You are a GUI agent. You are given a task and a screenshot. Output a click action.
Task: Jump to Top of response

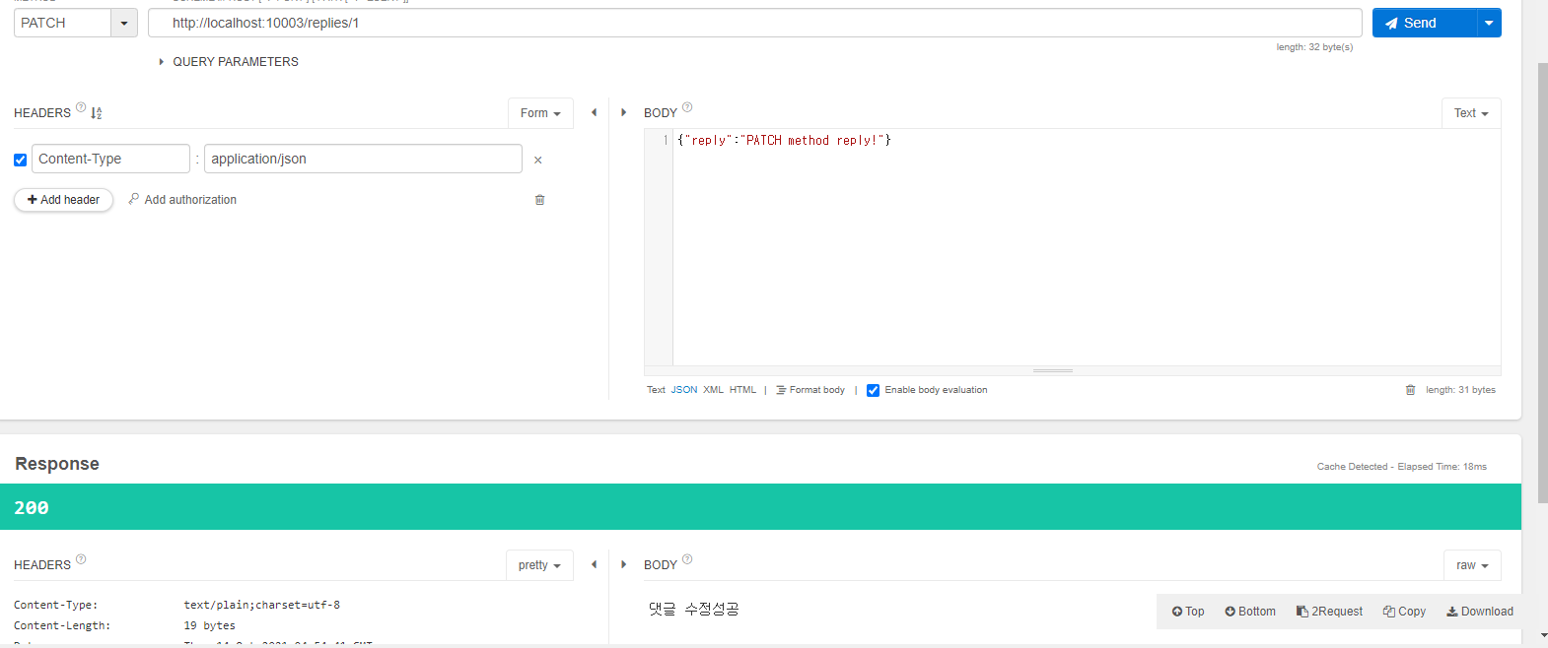(1188, 612)
